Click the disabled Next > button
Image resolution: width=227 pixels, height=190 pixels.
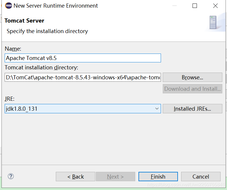(x=115, y=177)
